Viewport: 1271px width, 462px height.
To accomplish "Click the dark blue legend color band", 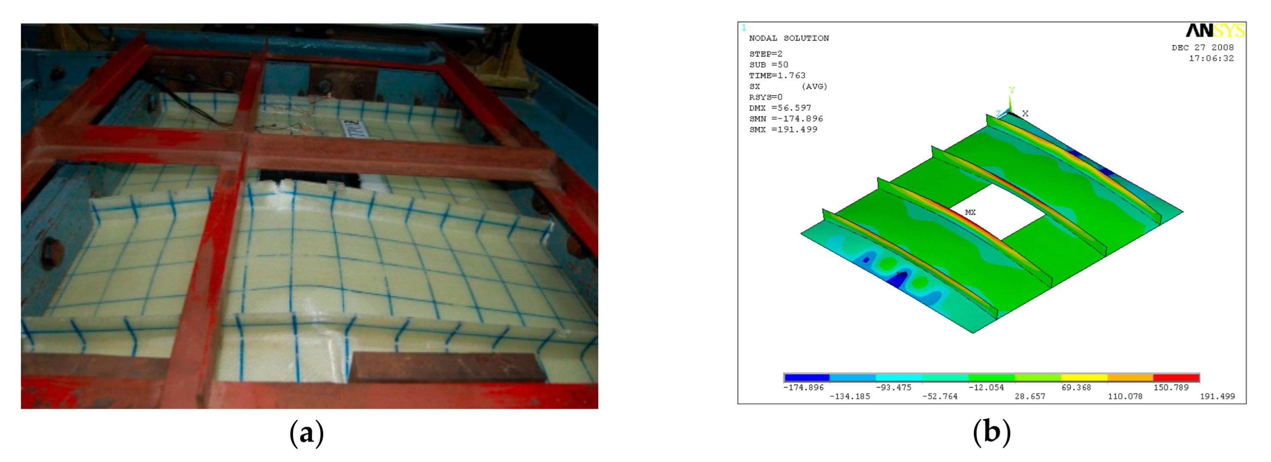I will click(807, 378).
